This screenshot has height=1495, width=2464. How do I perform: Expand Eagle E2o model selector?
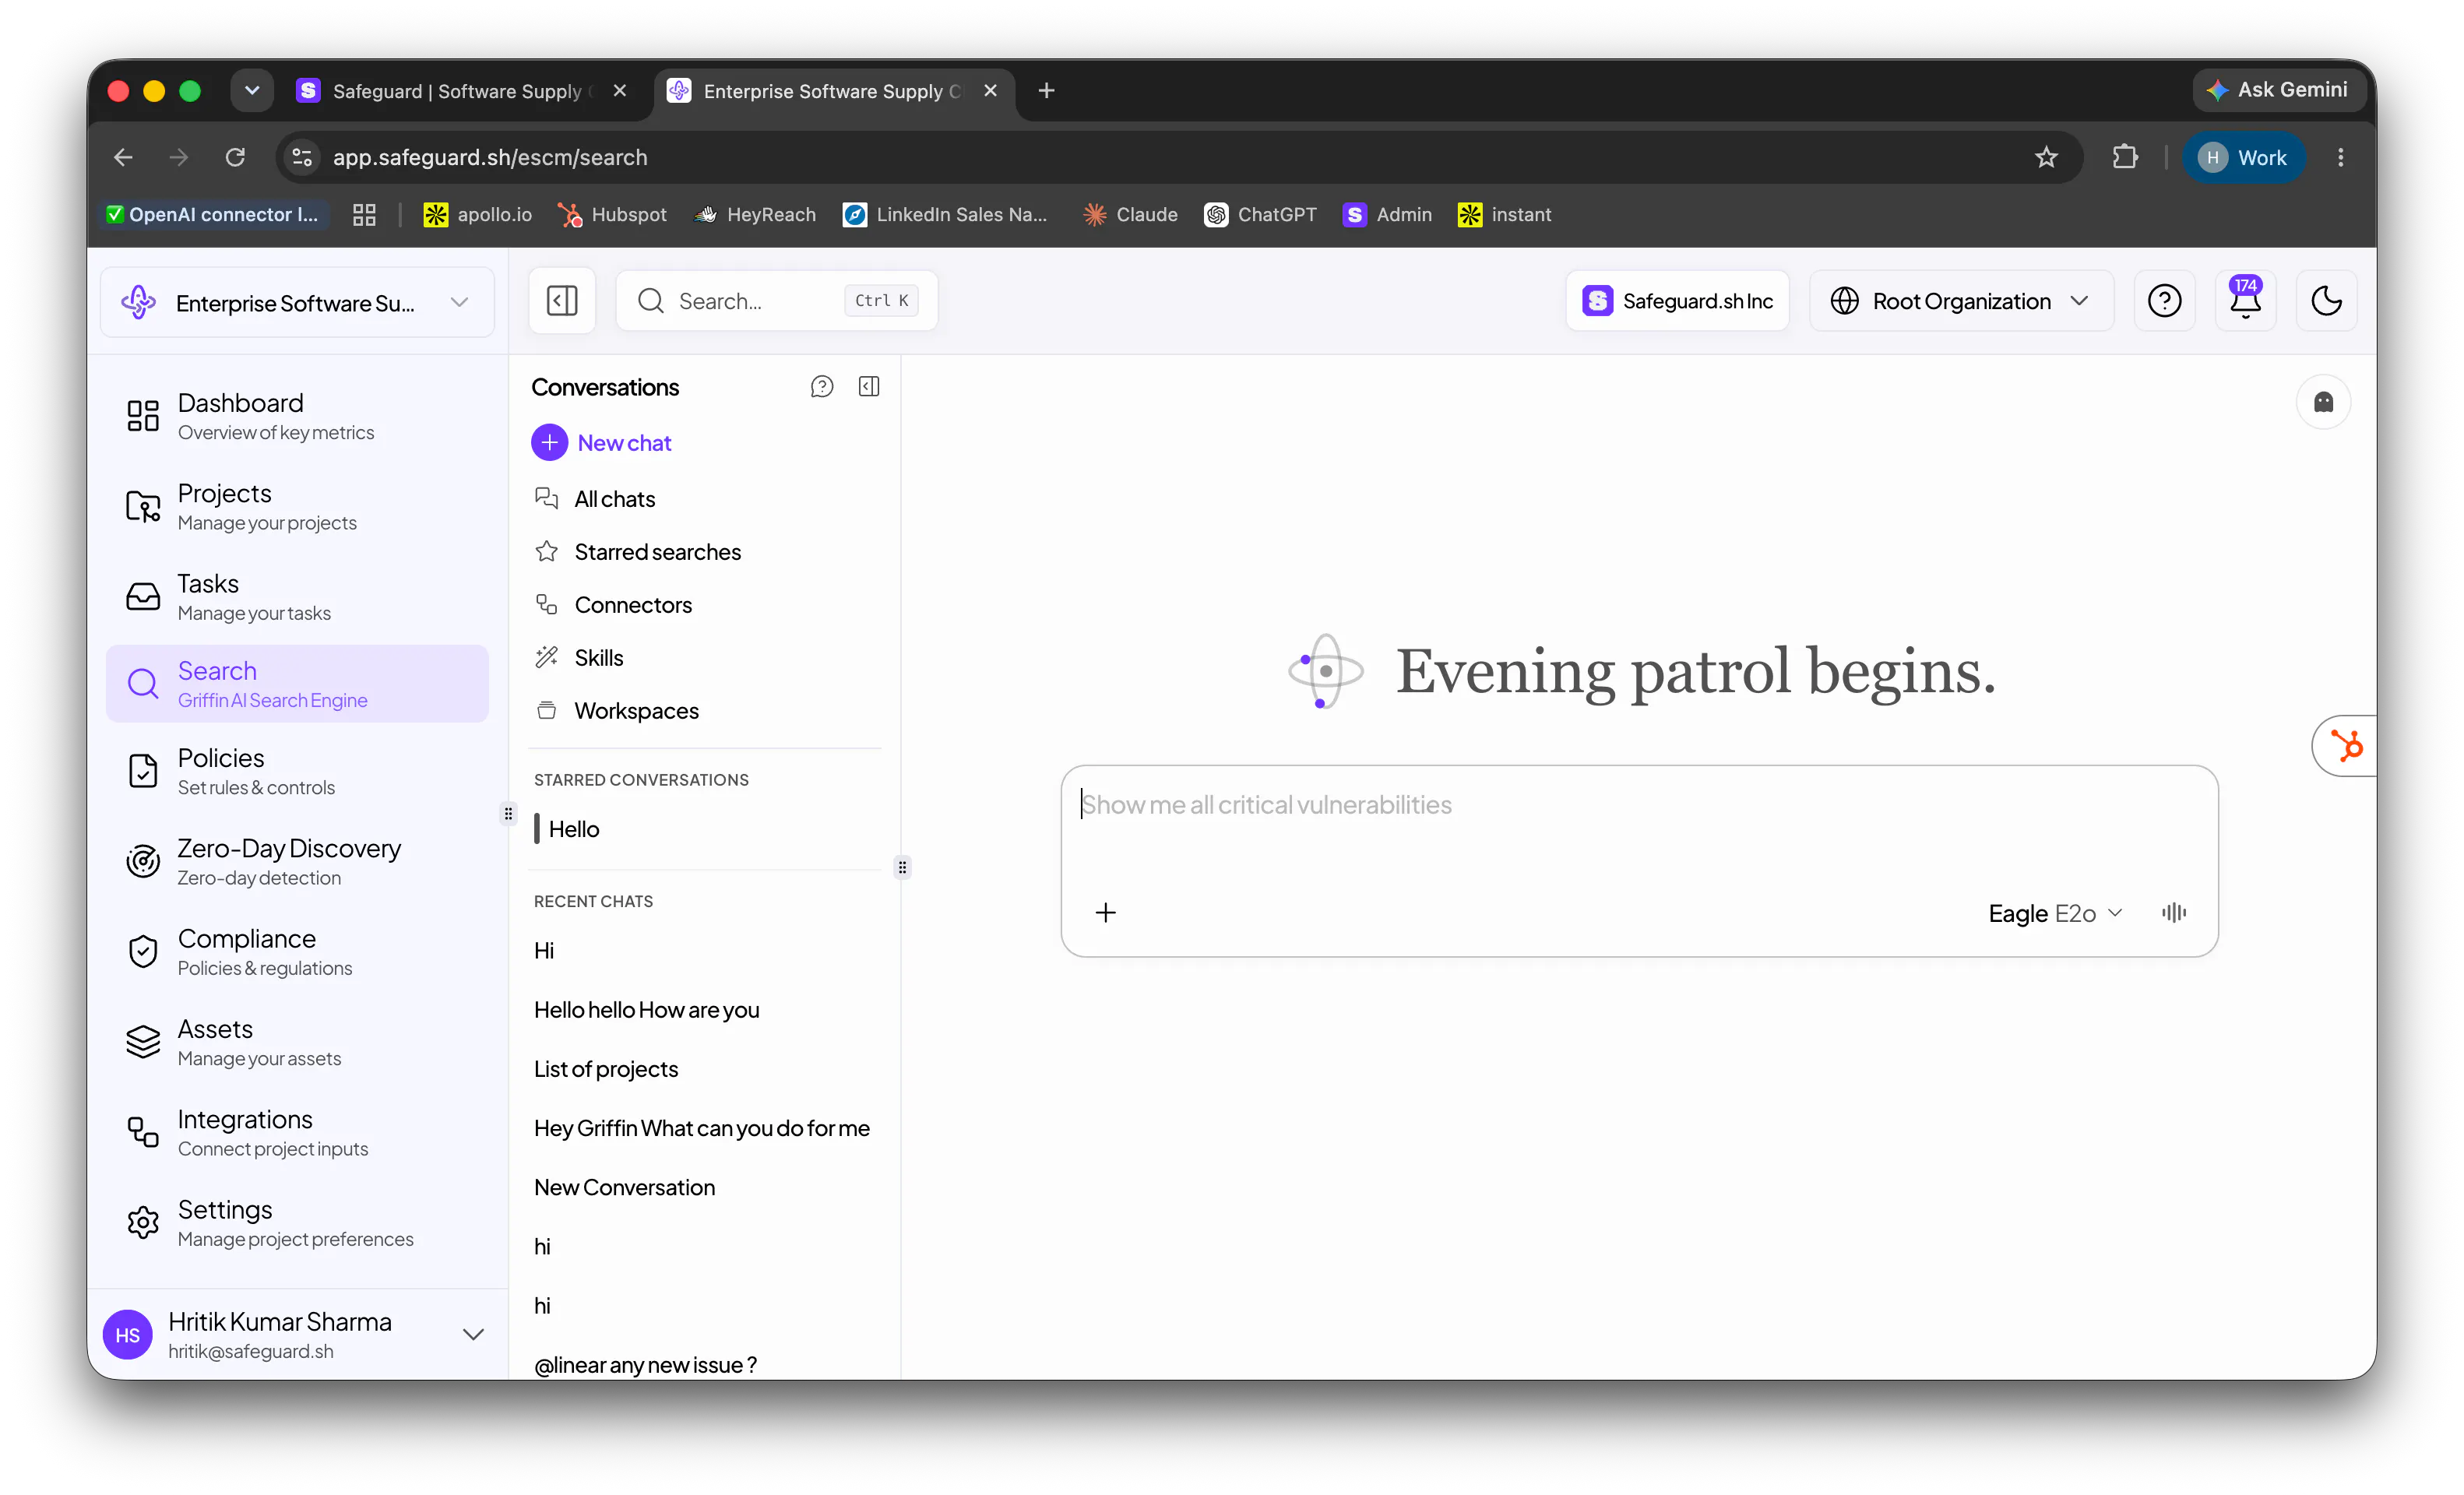2055,913
